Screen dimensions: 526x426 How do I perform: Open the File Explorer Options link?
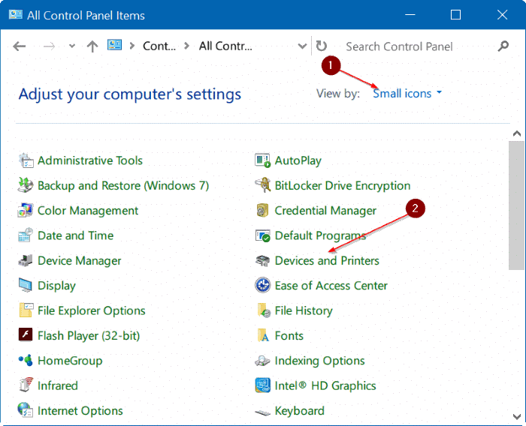point(92,311)
